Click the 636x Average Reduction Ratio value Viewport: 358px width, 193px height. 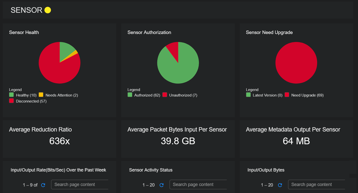tap(59, 141)
